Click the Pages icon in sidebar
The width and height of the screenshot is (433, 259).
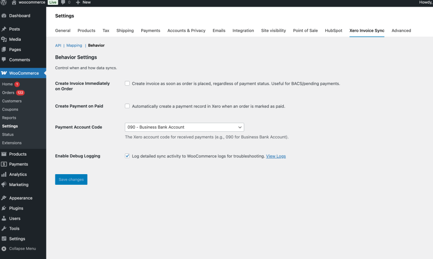4,50
